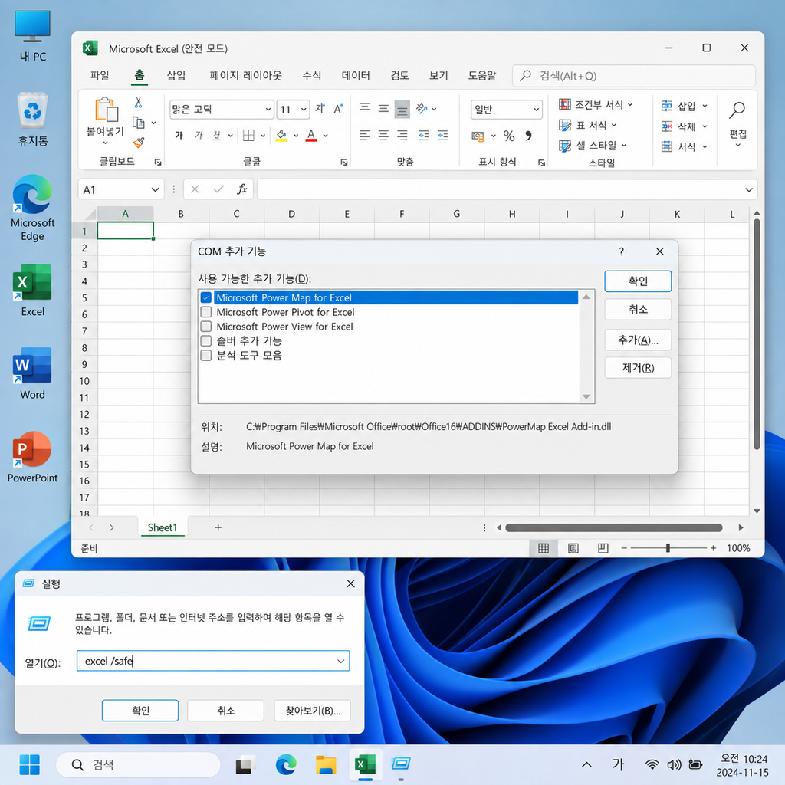
Task: Open the font size dropdown
Action: point(304,109)
